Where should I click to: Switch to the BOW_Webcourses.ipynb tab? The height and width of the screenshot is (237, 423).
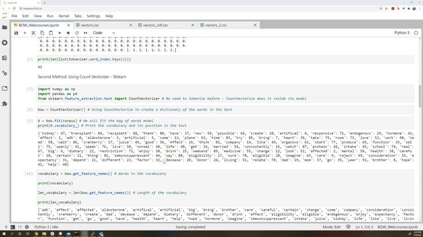pos(39,25)
